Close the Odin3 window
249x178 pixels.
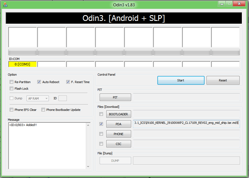click(239, 4)
